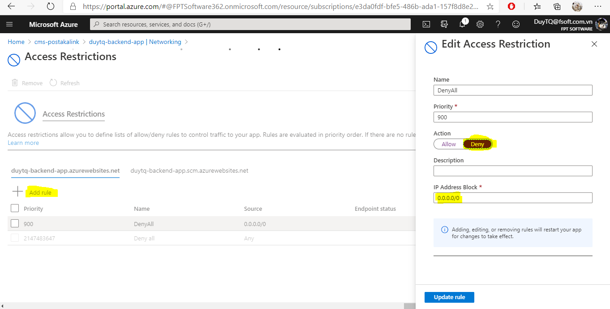Click the IP Address Block field
610x309 pixels.
[513, 198]
